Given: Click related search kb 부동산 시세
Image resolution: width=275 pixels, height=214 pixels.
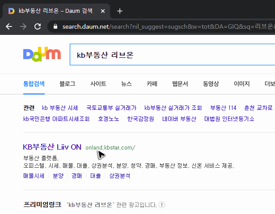Looking at the screenshot, I should tap(60, 108).
